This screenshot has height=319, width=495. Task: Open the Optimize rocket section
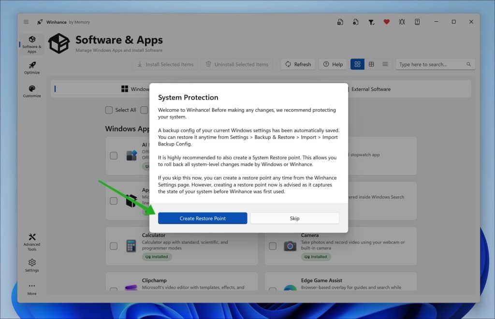click(x=32, y=68)
